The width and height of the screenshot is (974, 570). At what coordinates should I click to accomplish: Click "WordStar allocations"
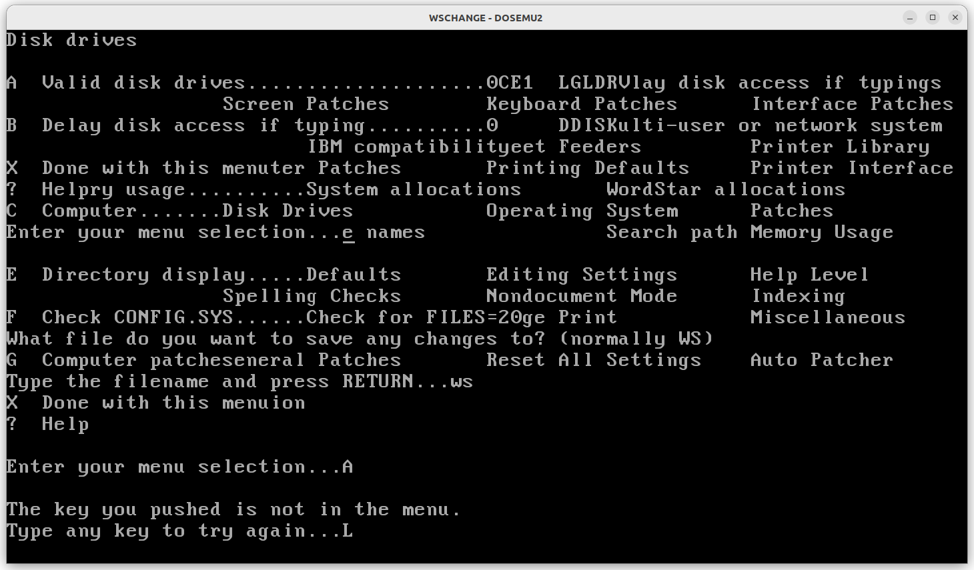[x=725, y=189]
